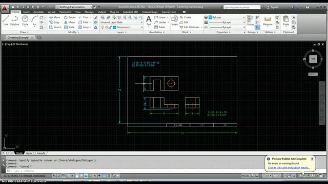
Task: Open the object color ByLayer dropdown
Action: [227, 17]
